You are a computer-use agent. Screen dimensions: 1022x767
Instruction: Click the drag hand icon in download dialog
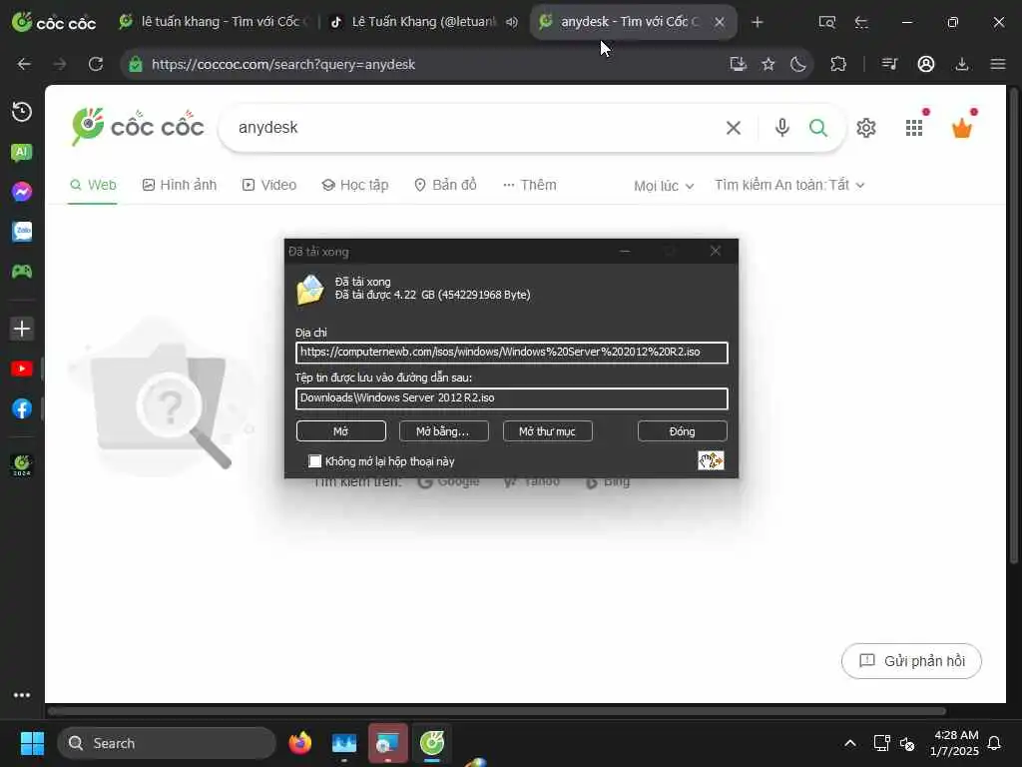point(711,460)
